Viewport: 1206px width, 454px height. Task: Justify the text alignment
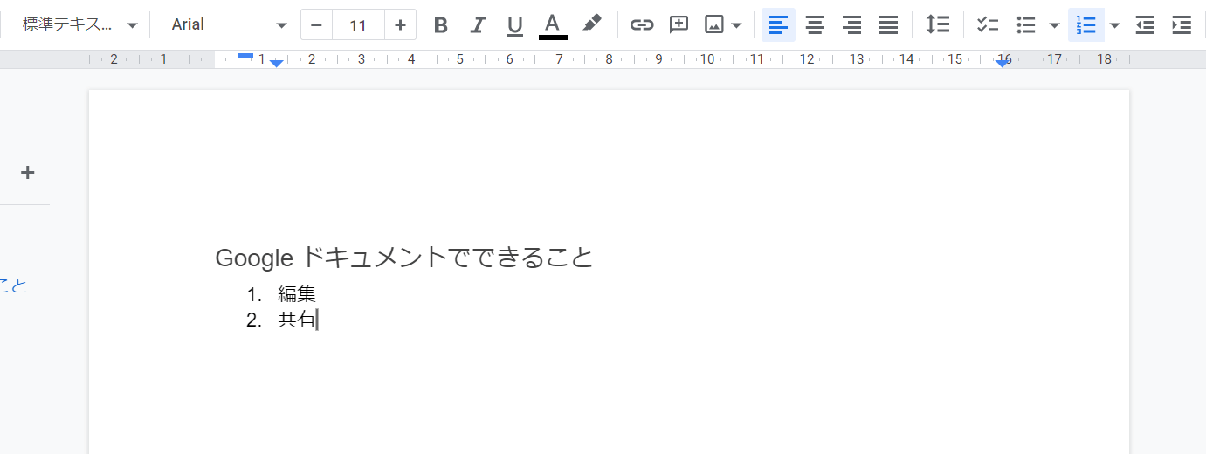coord(888,25)
